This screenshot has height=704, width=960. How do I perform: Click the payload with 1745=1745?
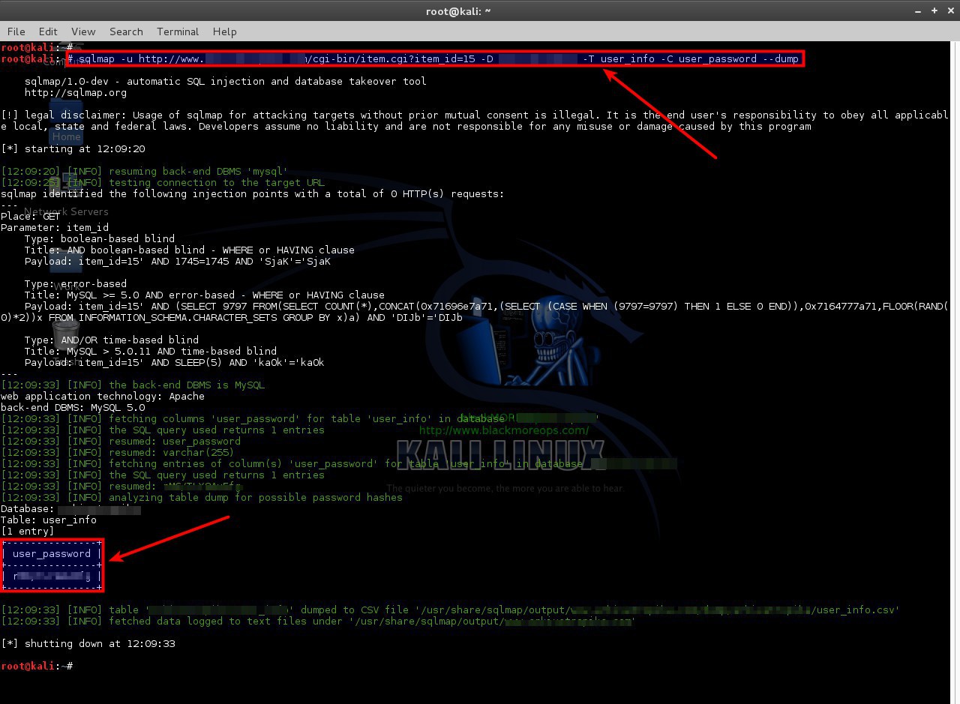tap(178, 261)
